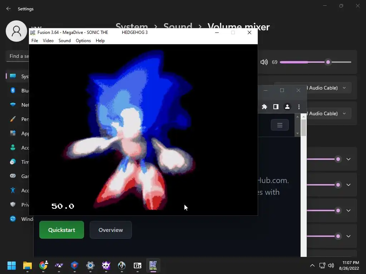Open the Help menu in Fusion

[x=100, y=41]
